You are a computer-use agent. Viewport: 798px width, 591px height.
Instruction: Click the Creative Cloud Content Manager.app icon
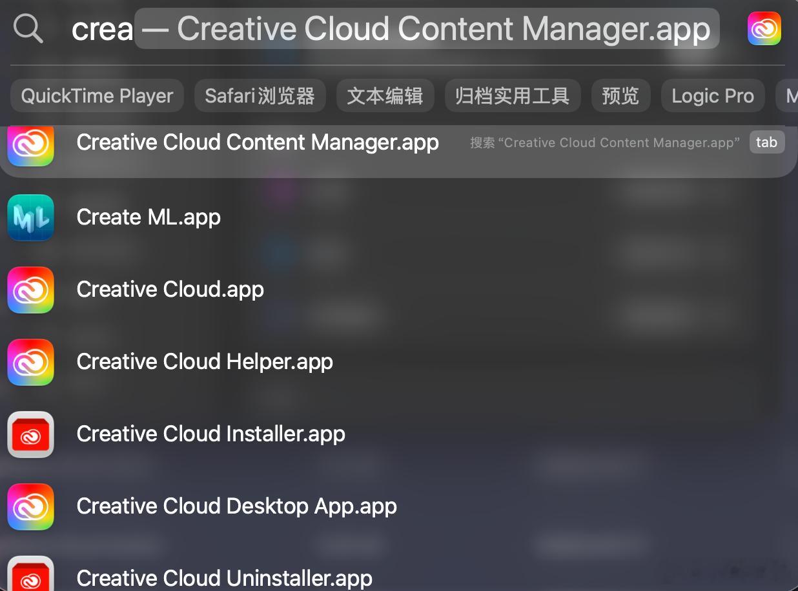click(x=30, y=146)
